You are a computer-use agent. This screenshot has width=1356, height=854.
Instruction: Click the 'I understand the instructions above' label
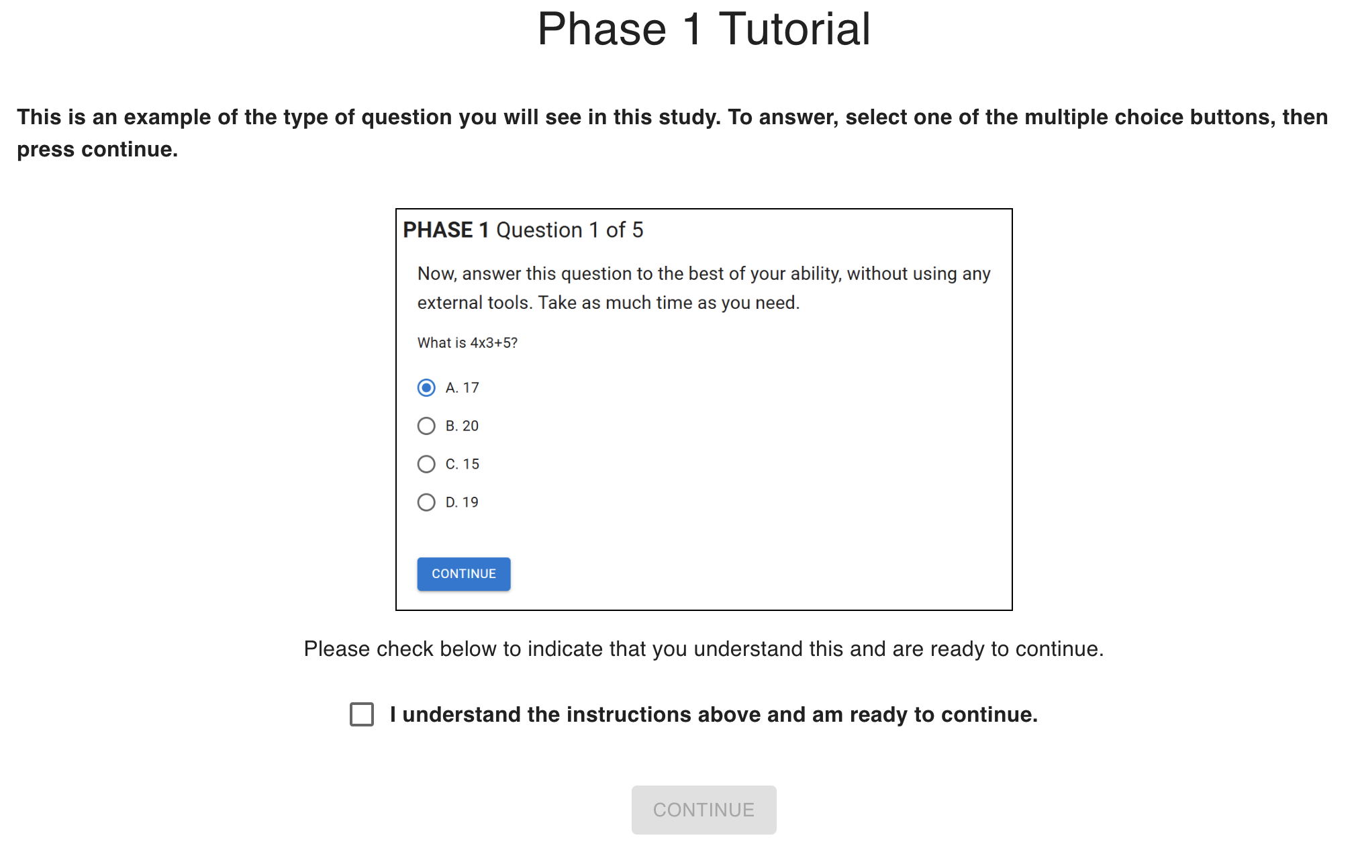click(713, 714)
